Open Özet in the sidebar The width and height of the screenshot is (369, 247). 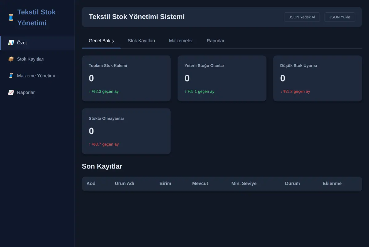coord(37,43)
